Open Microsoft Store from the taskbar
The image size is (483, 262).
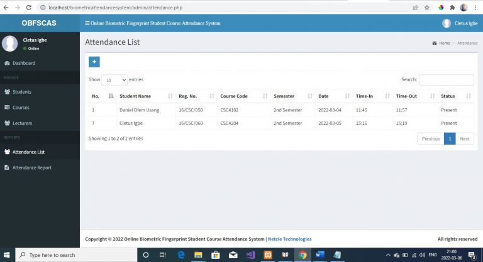pyautogui.click(x=216, y=255)
